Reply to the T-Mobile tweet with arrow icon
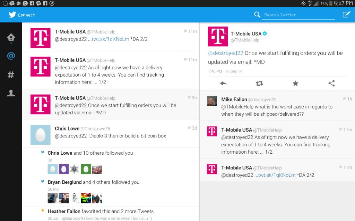The image size is (355, 221). (223, 84)
